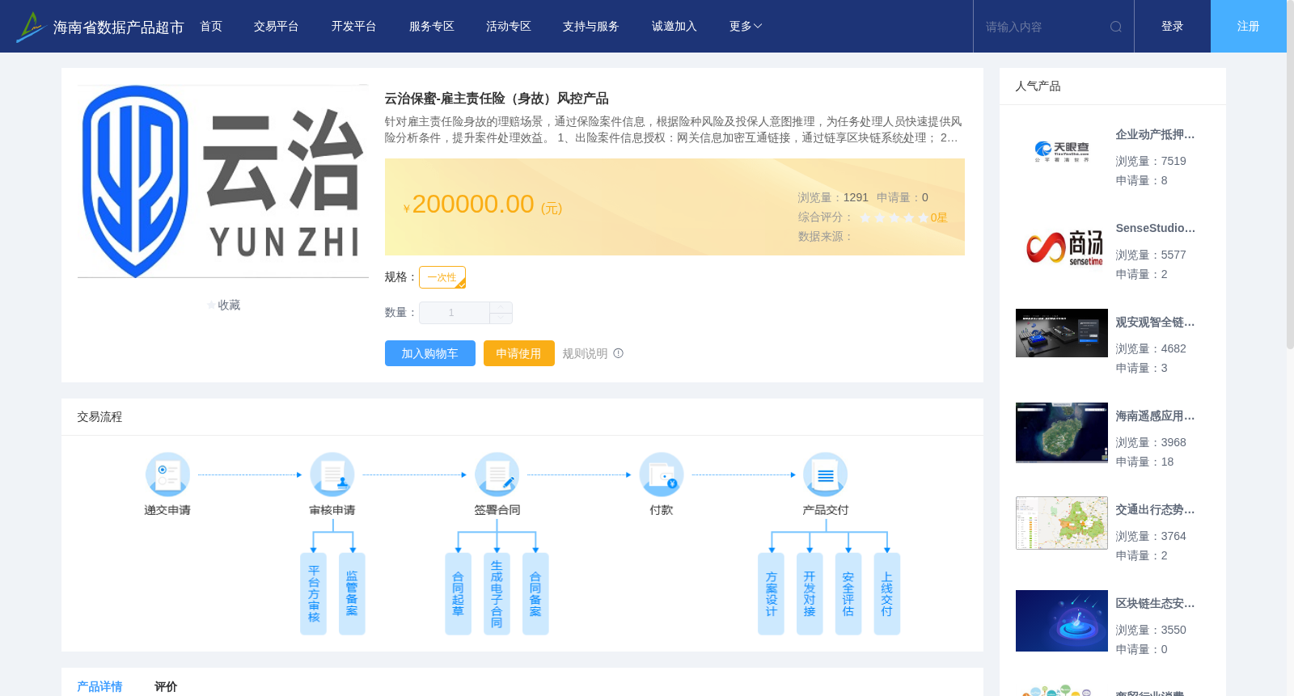Image resolution: width=1294 pixels, height=696 pixels.
Task: Switch to the 评价 tab
Action: [166, 686]
